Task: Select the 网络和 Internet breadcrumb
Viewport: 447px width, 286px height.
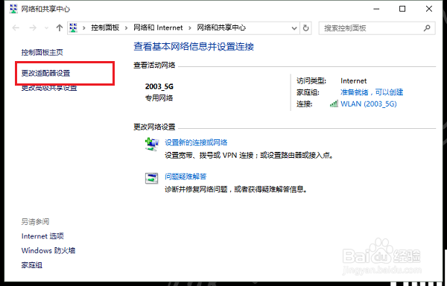Action: tap(158, 28)
